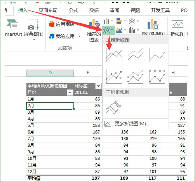Open the 列标签 filter dropdown
Image resolution: width=195 pixels, height=182 pixels.
[98, 86]
